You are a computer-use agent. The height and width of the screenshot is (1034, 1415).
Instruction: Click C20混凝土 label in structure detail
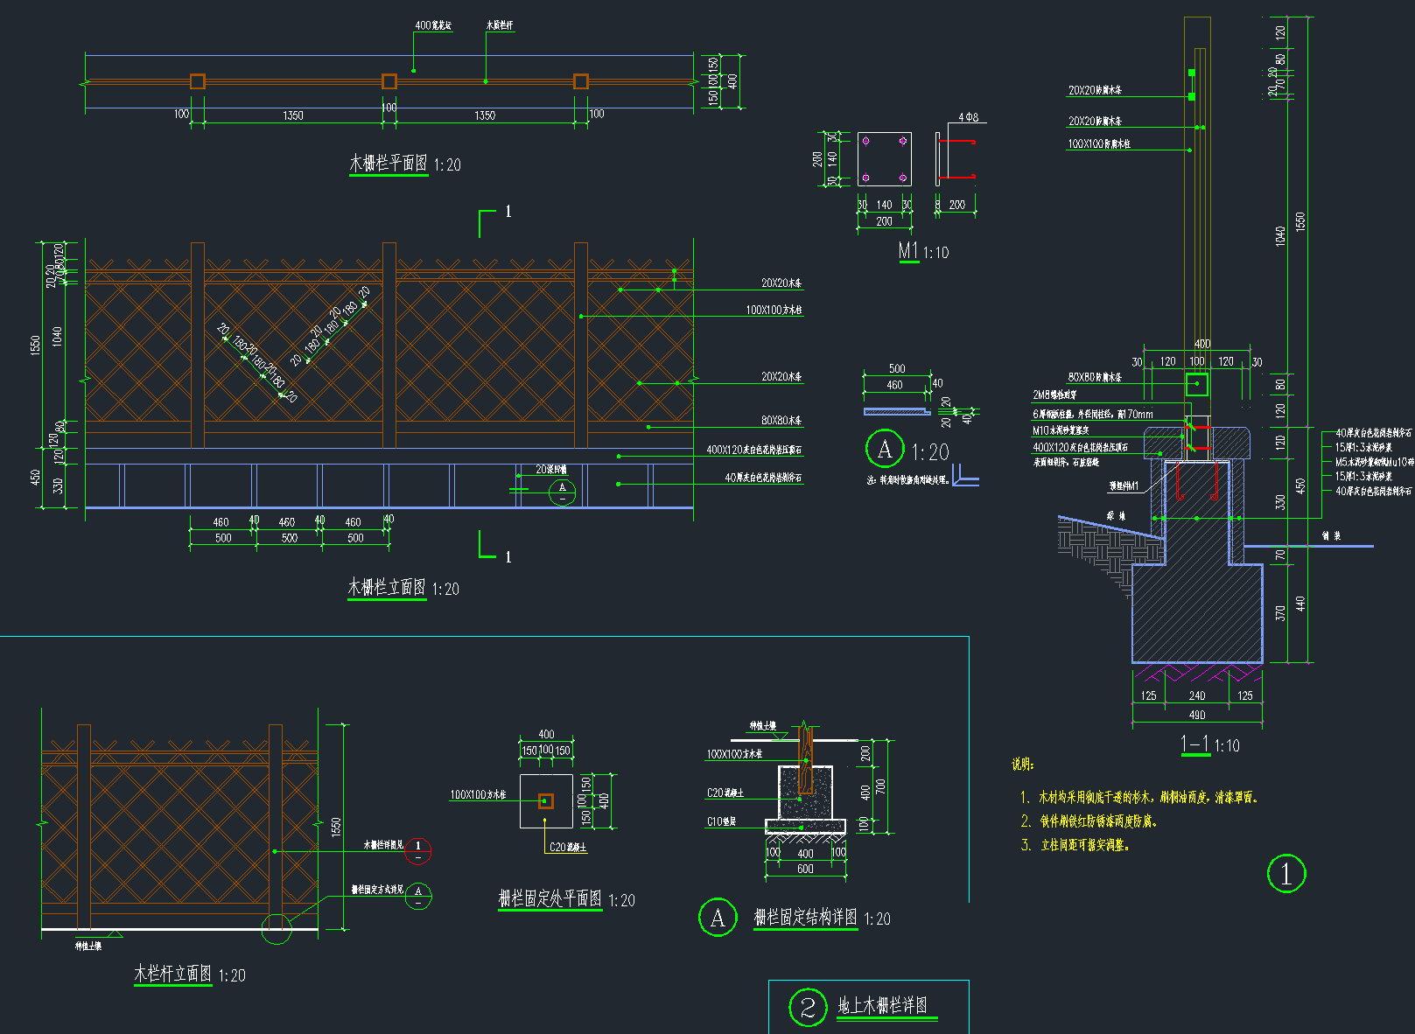[x=725, y=793]
